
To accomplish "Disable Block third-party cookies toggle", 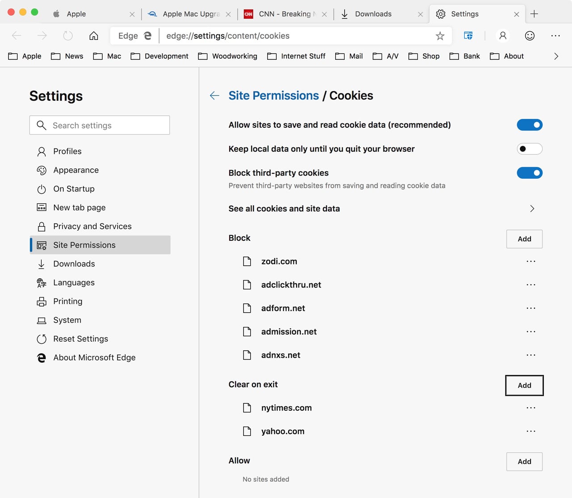I will coord(530,173).
